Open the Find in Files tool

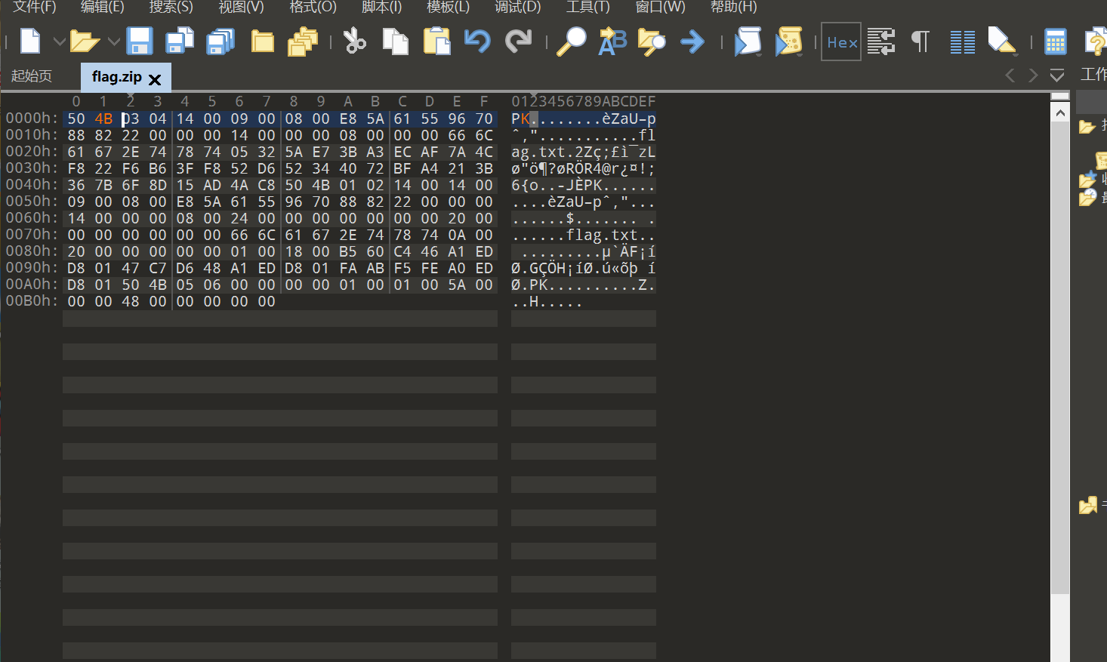coord(652,41)
